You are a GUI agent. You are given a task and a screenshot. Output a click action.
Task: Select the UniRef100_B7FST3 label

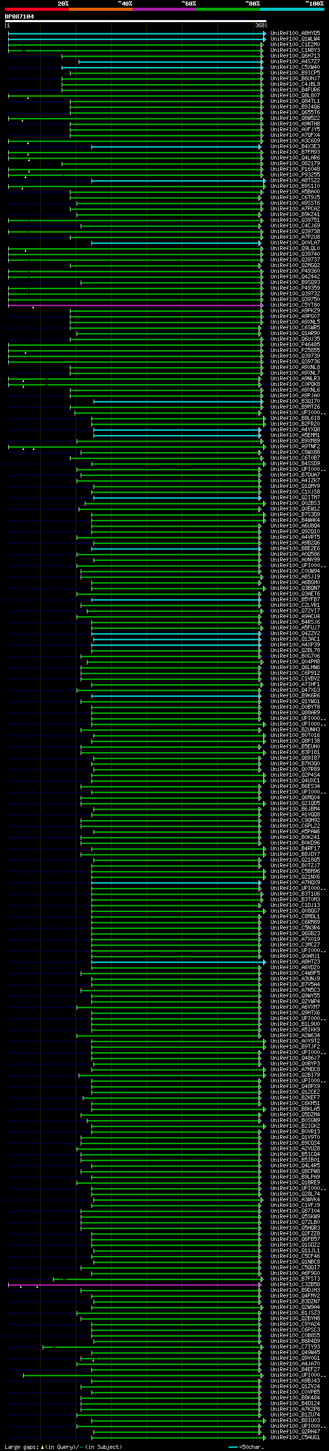click(295, 1279)
